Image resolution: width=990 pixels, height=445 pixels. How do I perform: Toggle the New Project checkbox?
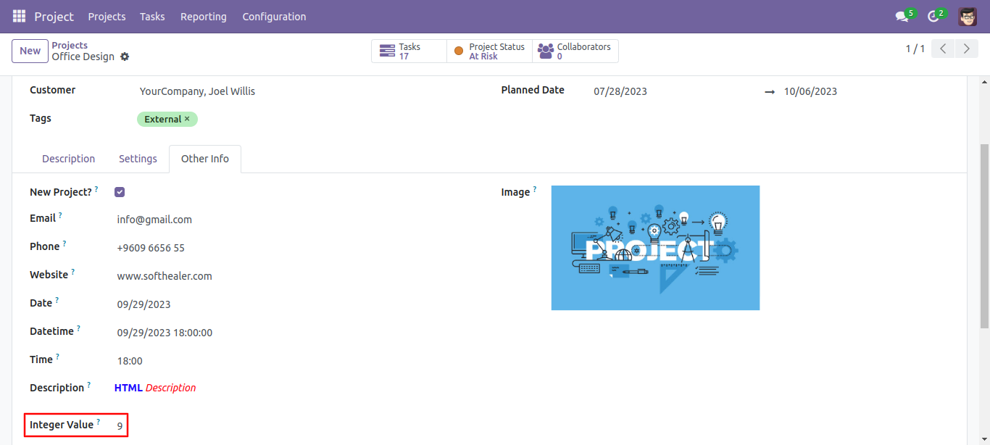click(x=120, y=192)
